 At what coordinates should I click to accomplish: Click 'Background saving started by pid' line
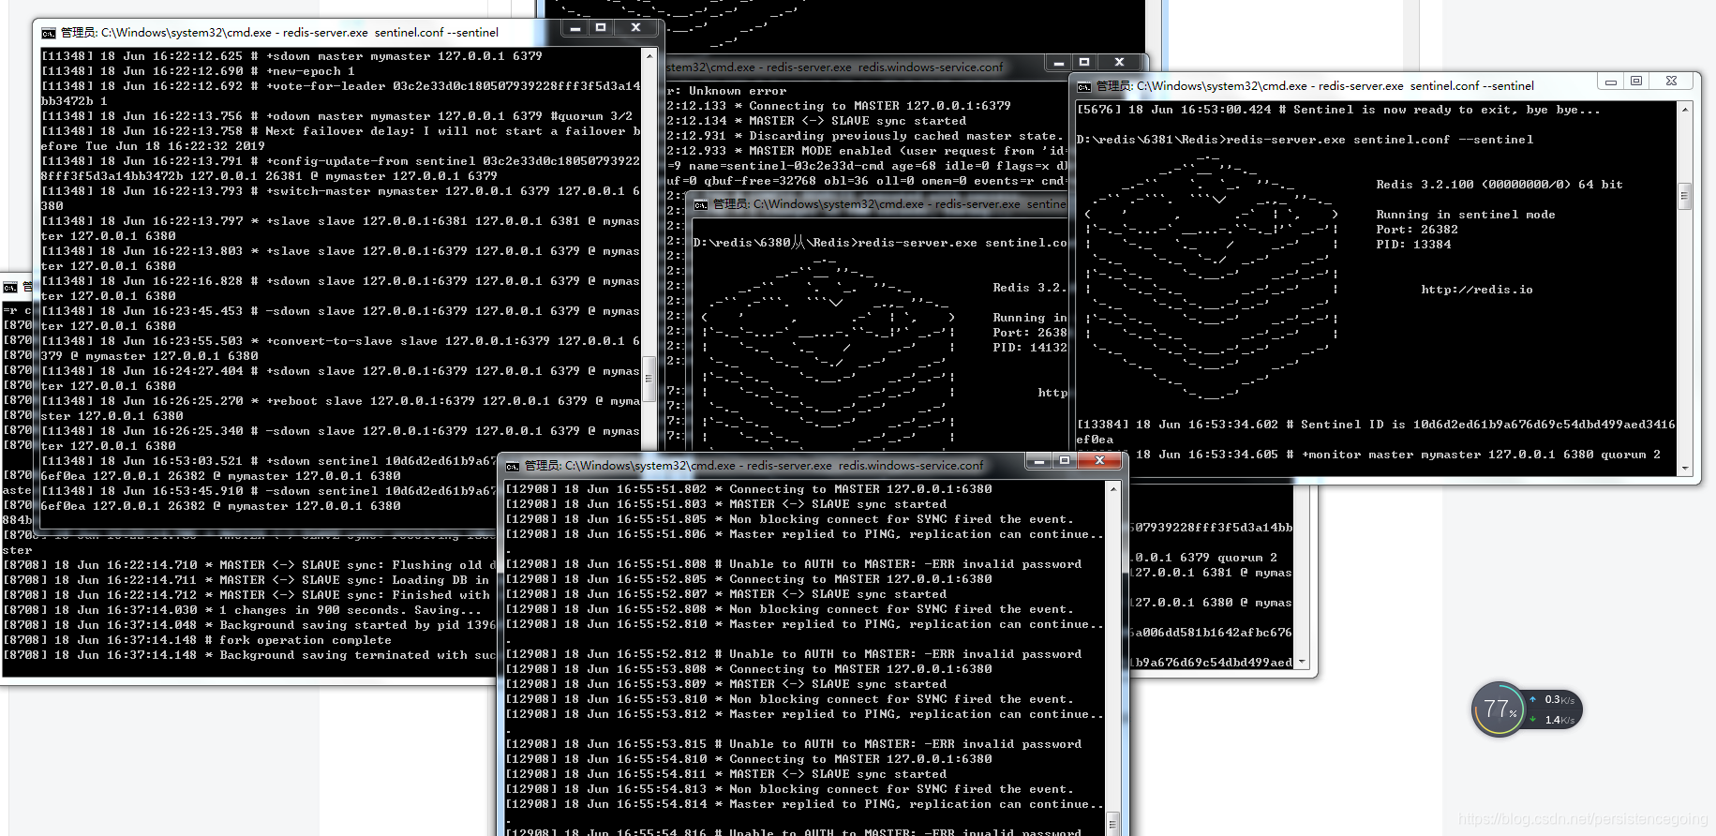pos(248,625)
